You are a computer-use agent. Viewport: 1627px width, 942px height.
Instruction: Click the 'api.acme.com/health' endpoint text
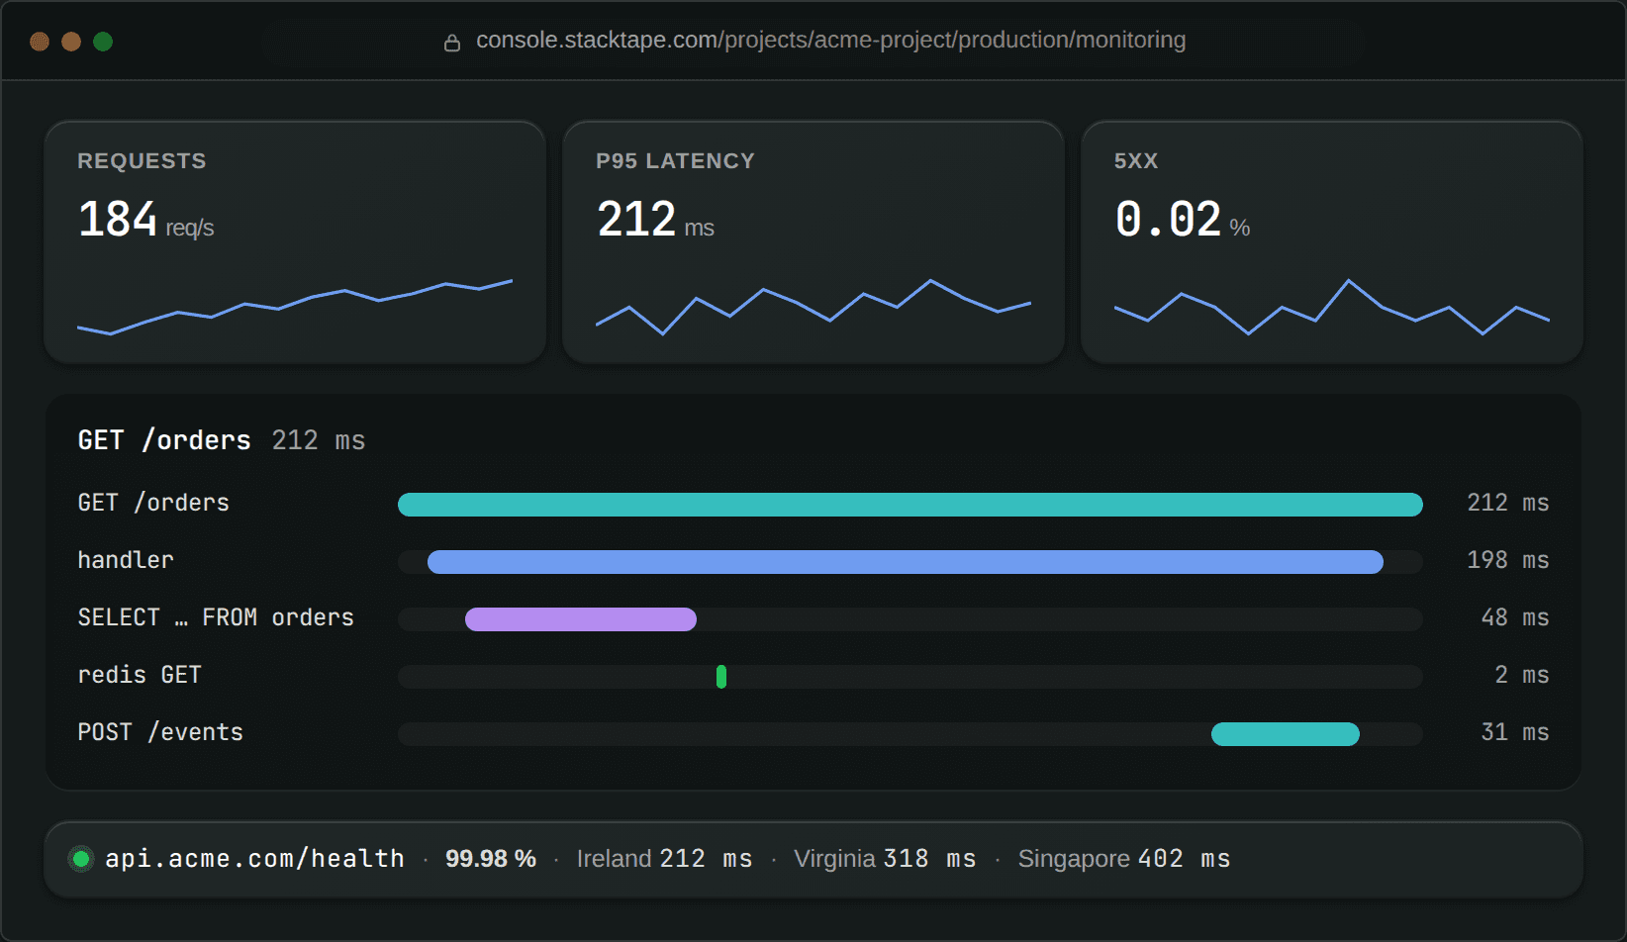254,859
